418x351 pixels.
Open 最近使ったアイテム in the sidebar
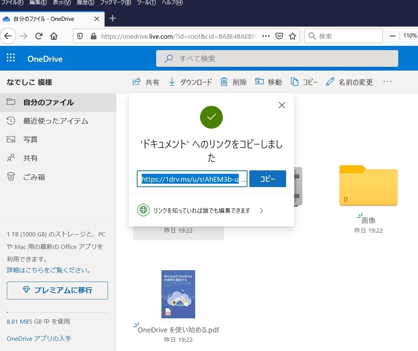56,121
